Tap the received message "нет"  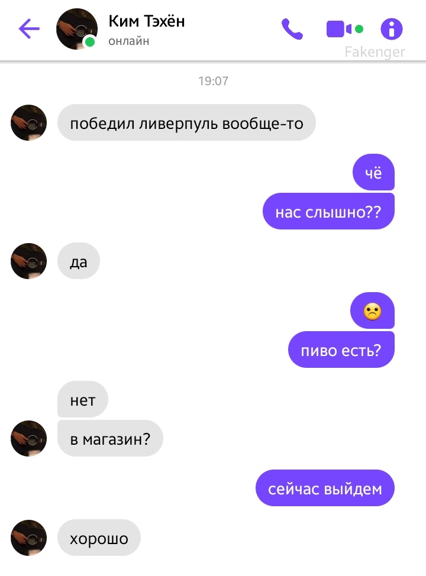83,399
